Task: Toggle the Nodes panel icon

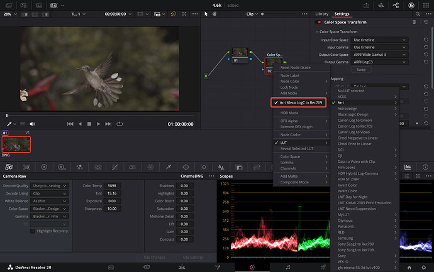Action: (x=396, y=5)
